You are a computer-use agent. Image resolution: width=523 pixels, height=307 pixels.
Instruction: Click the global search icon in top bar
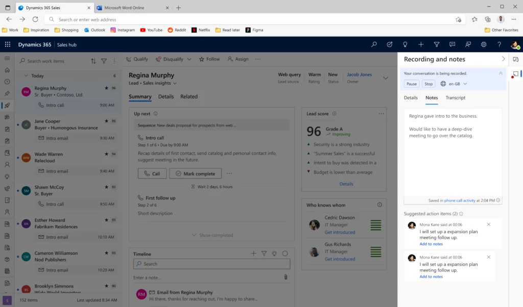tap(374, 44)
